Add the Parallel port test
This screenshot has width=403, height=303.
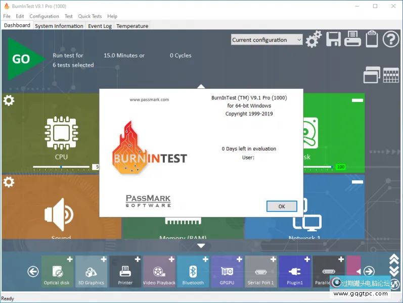tap(341, 260)
